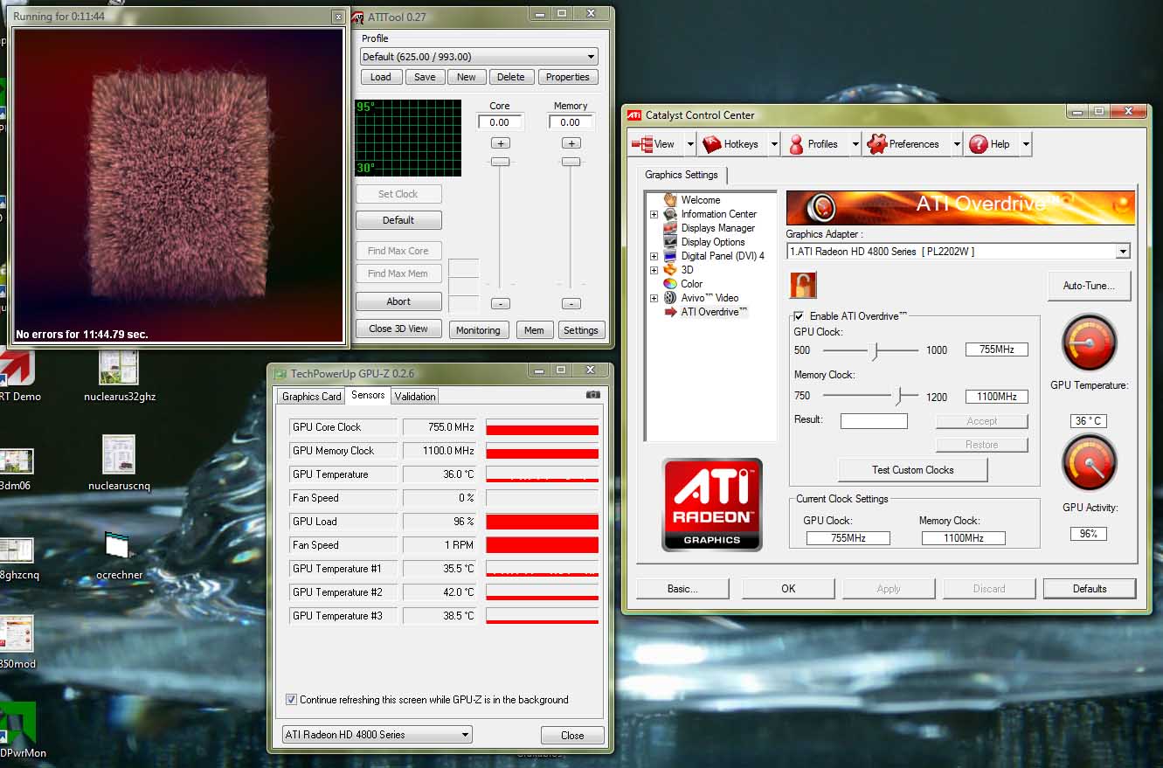Click the Memory Clock slider in Overdrive
The height and width of the screenshot is (768, 1163).
(x=898, y=396)
